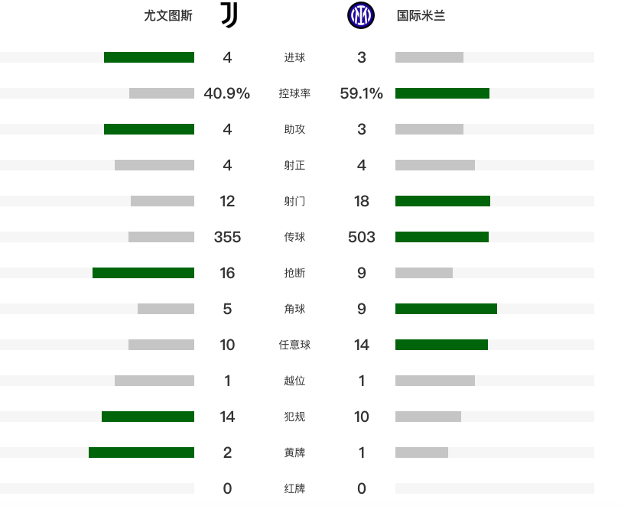Click the 任意球 stat label
Image resolution: width=621 pixels, height=506 pixels.
(x=294, y=345)
